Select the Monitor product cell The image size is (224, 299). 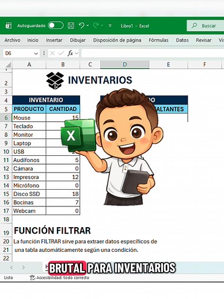coord(29,135)
